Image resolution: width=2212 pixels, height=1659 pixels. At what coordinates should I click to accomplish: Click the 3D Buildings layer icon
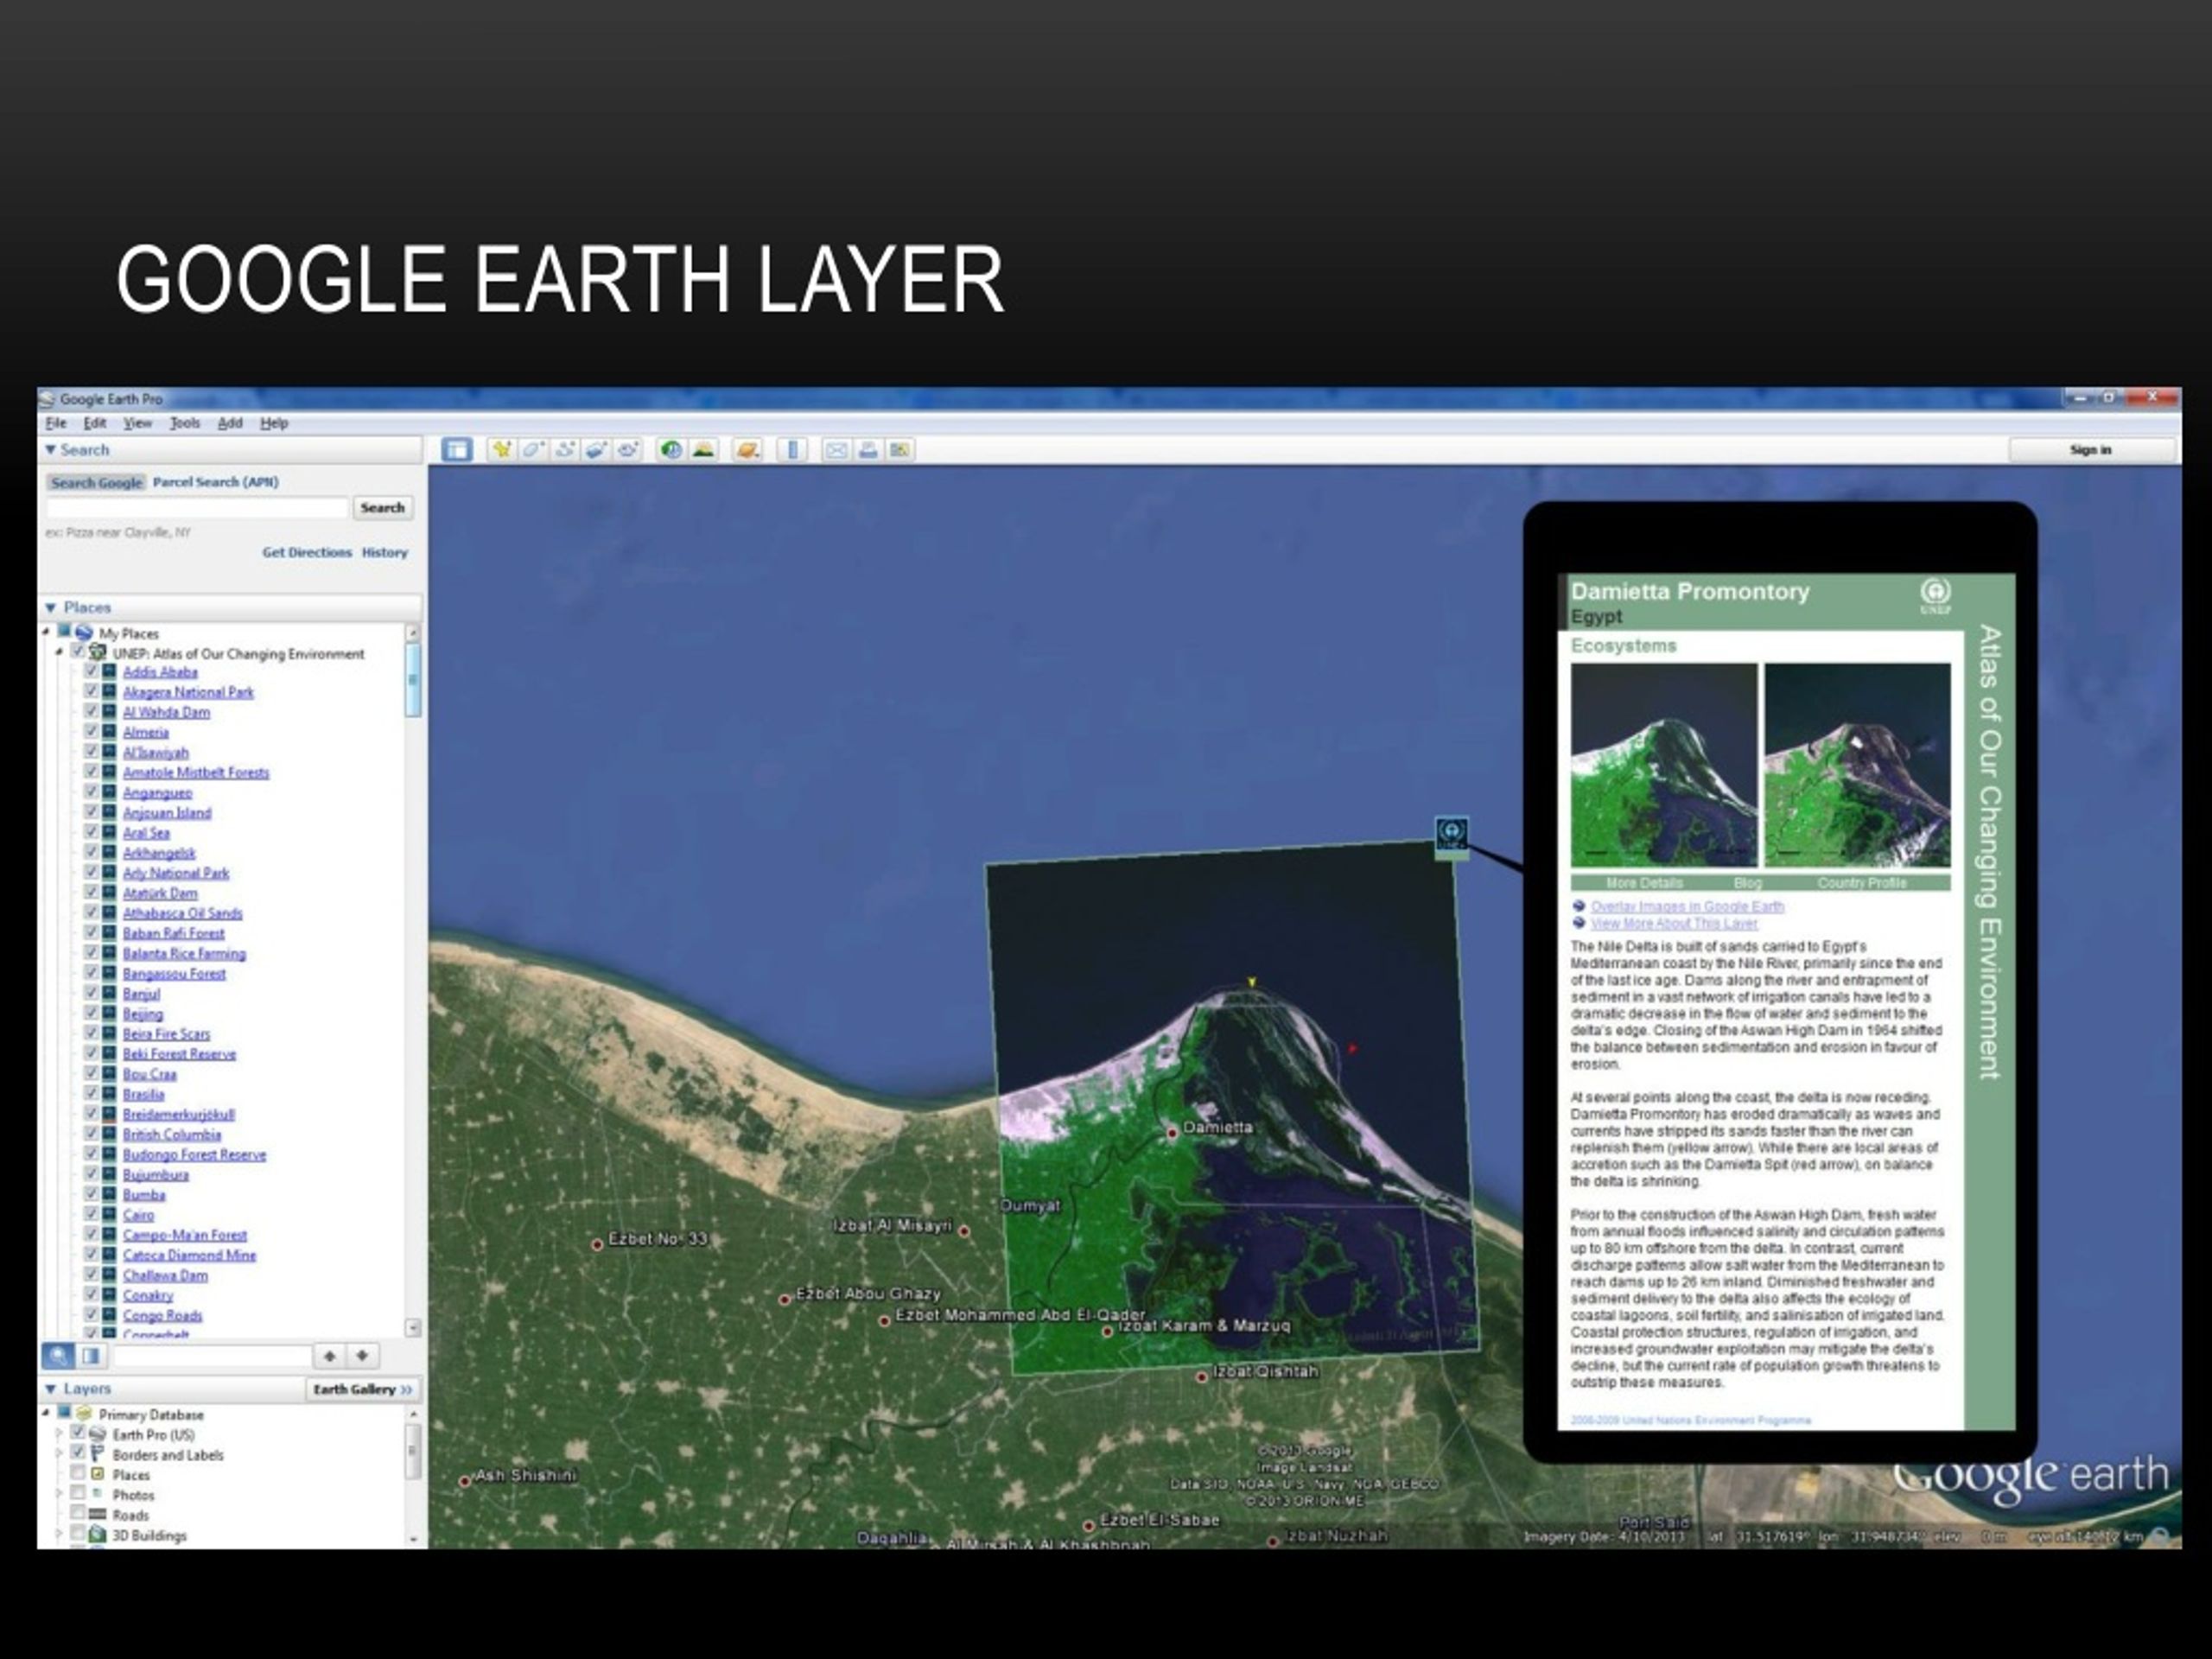[97, 1534]
